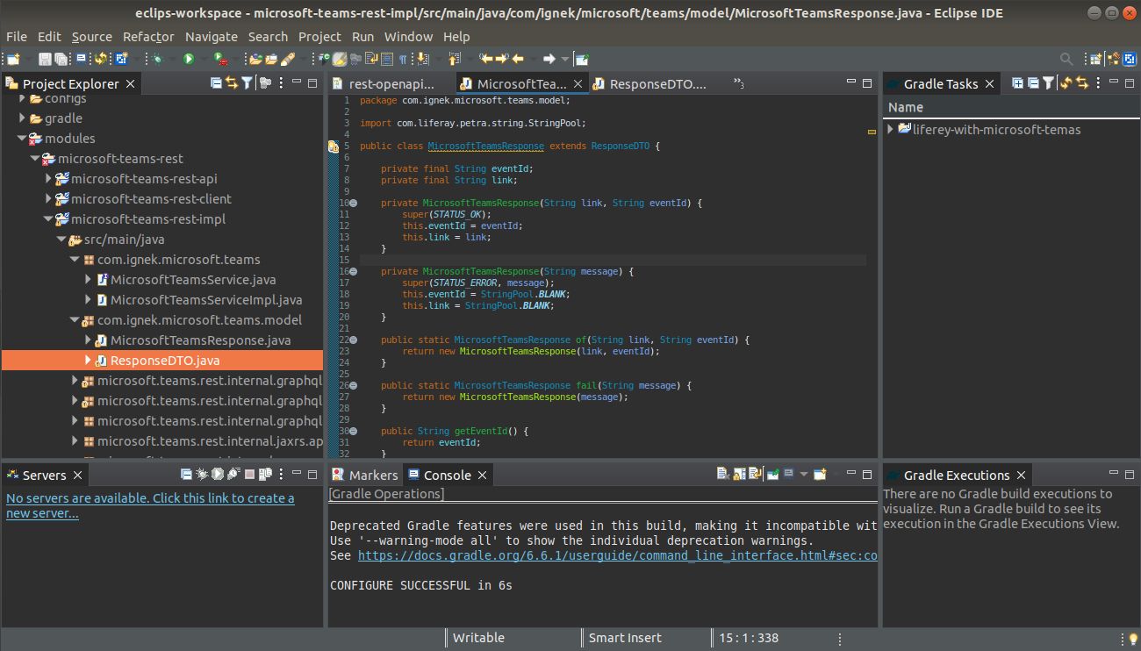Select com.ignek.microsoft.teams.model package
Screen dimensions: 1141x651
pyautogui.click(x=199, y=319)
